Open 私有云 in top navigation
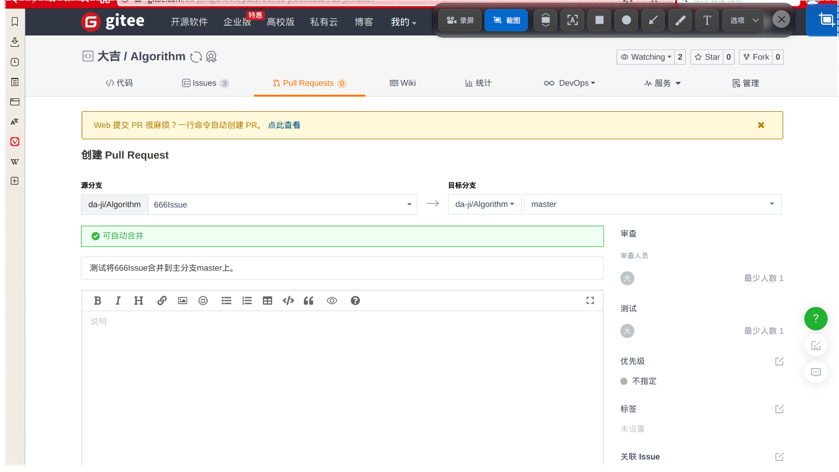This screenshot has width=839, height=472. point(324,22)
